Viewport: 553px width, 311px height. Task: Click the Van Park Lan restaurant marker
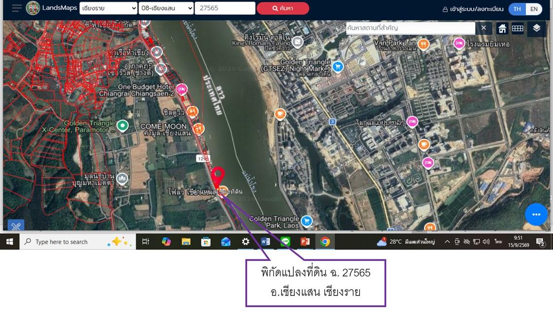(423, 44)
